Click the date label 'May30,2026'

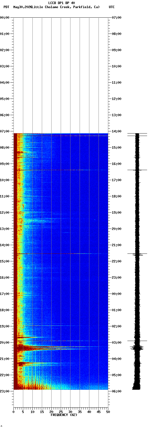23,7
